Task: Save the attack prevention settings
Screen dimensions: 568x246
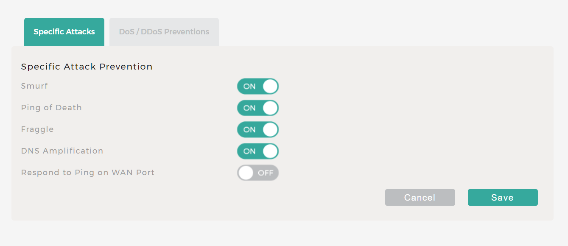Action: coord(503,198)
